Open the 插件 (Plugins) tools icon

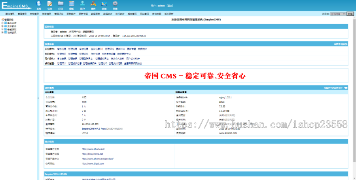[x=93, y=4]
